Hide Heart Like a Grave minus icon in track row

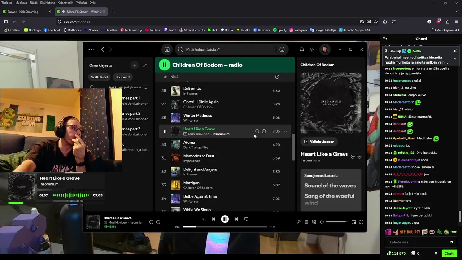coord(257,131)
